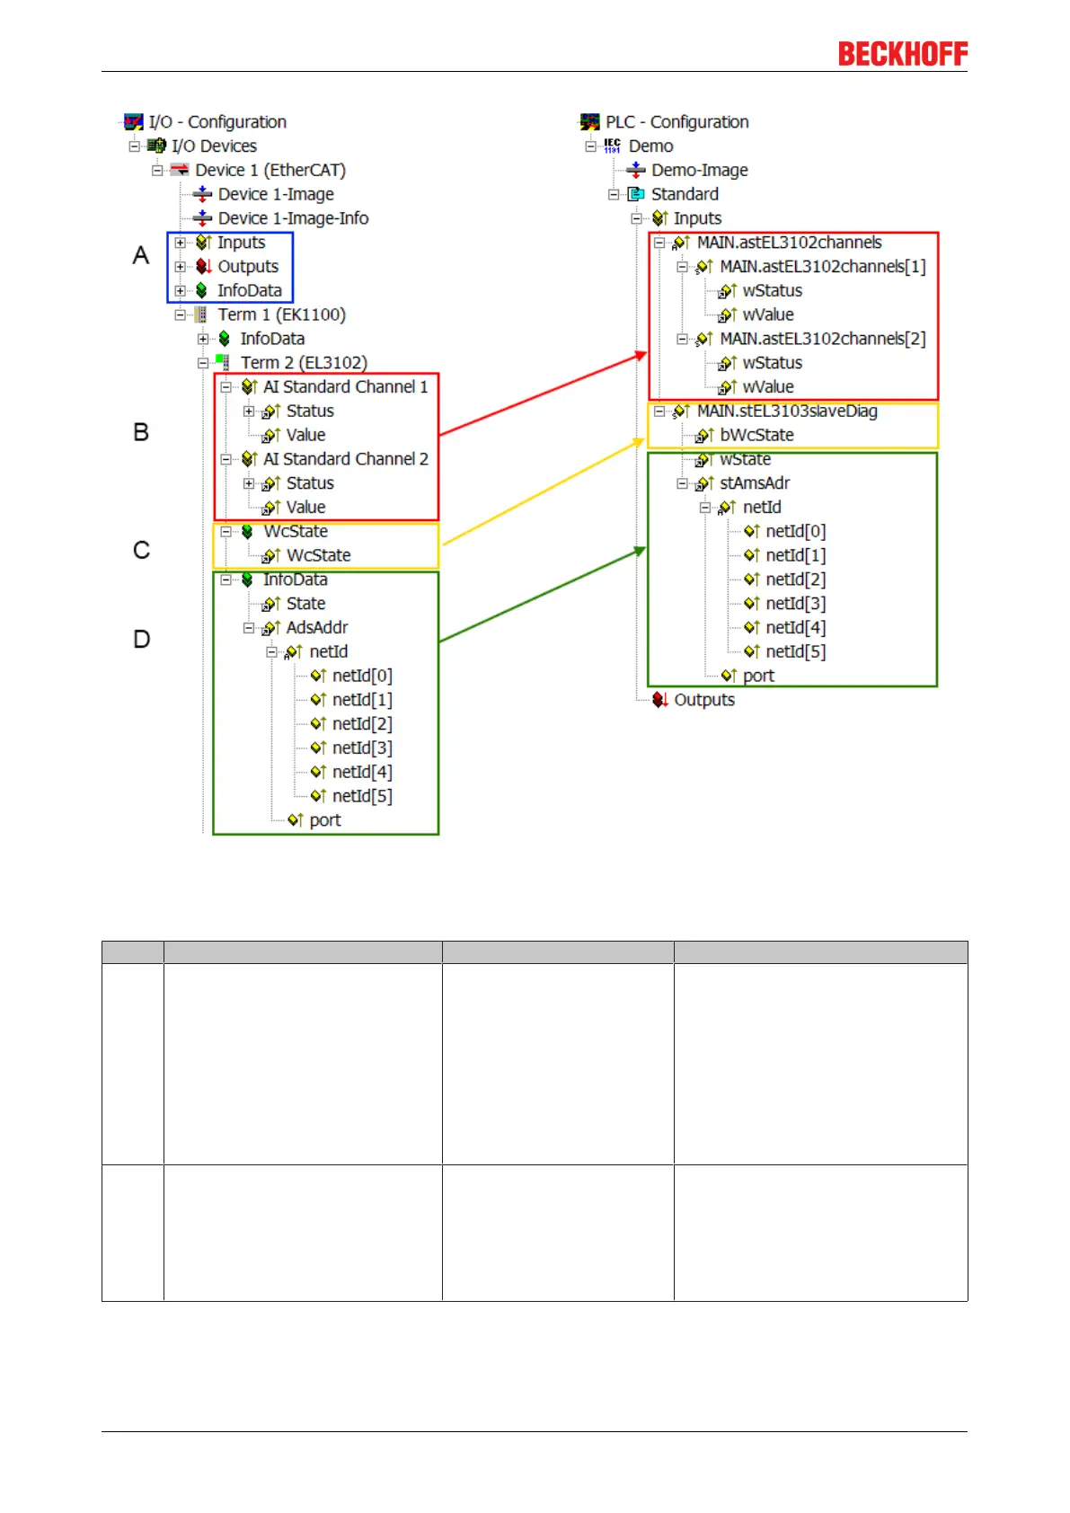Collapse the Term 2 (EL3102) node
The width and height of the screenshot is (1070, 1513).
(203, 363)
